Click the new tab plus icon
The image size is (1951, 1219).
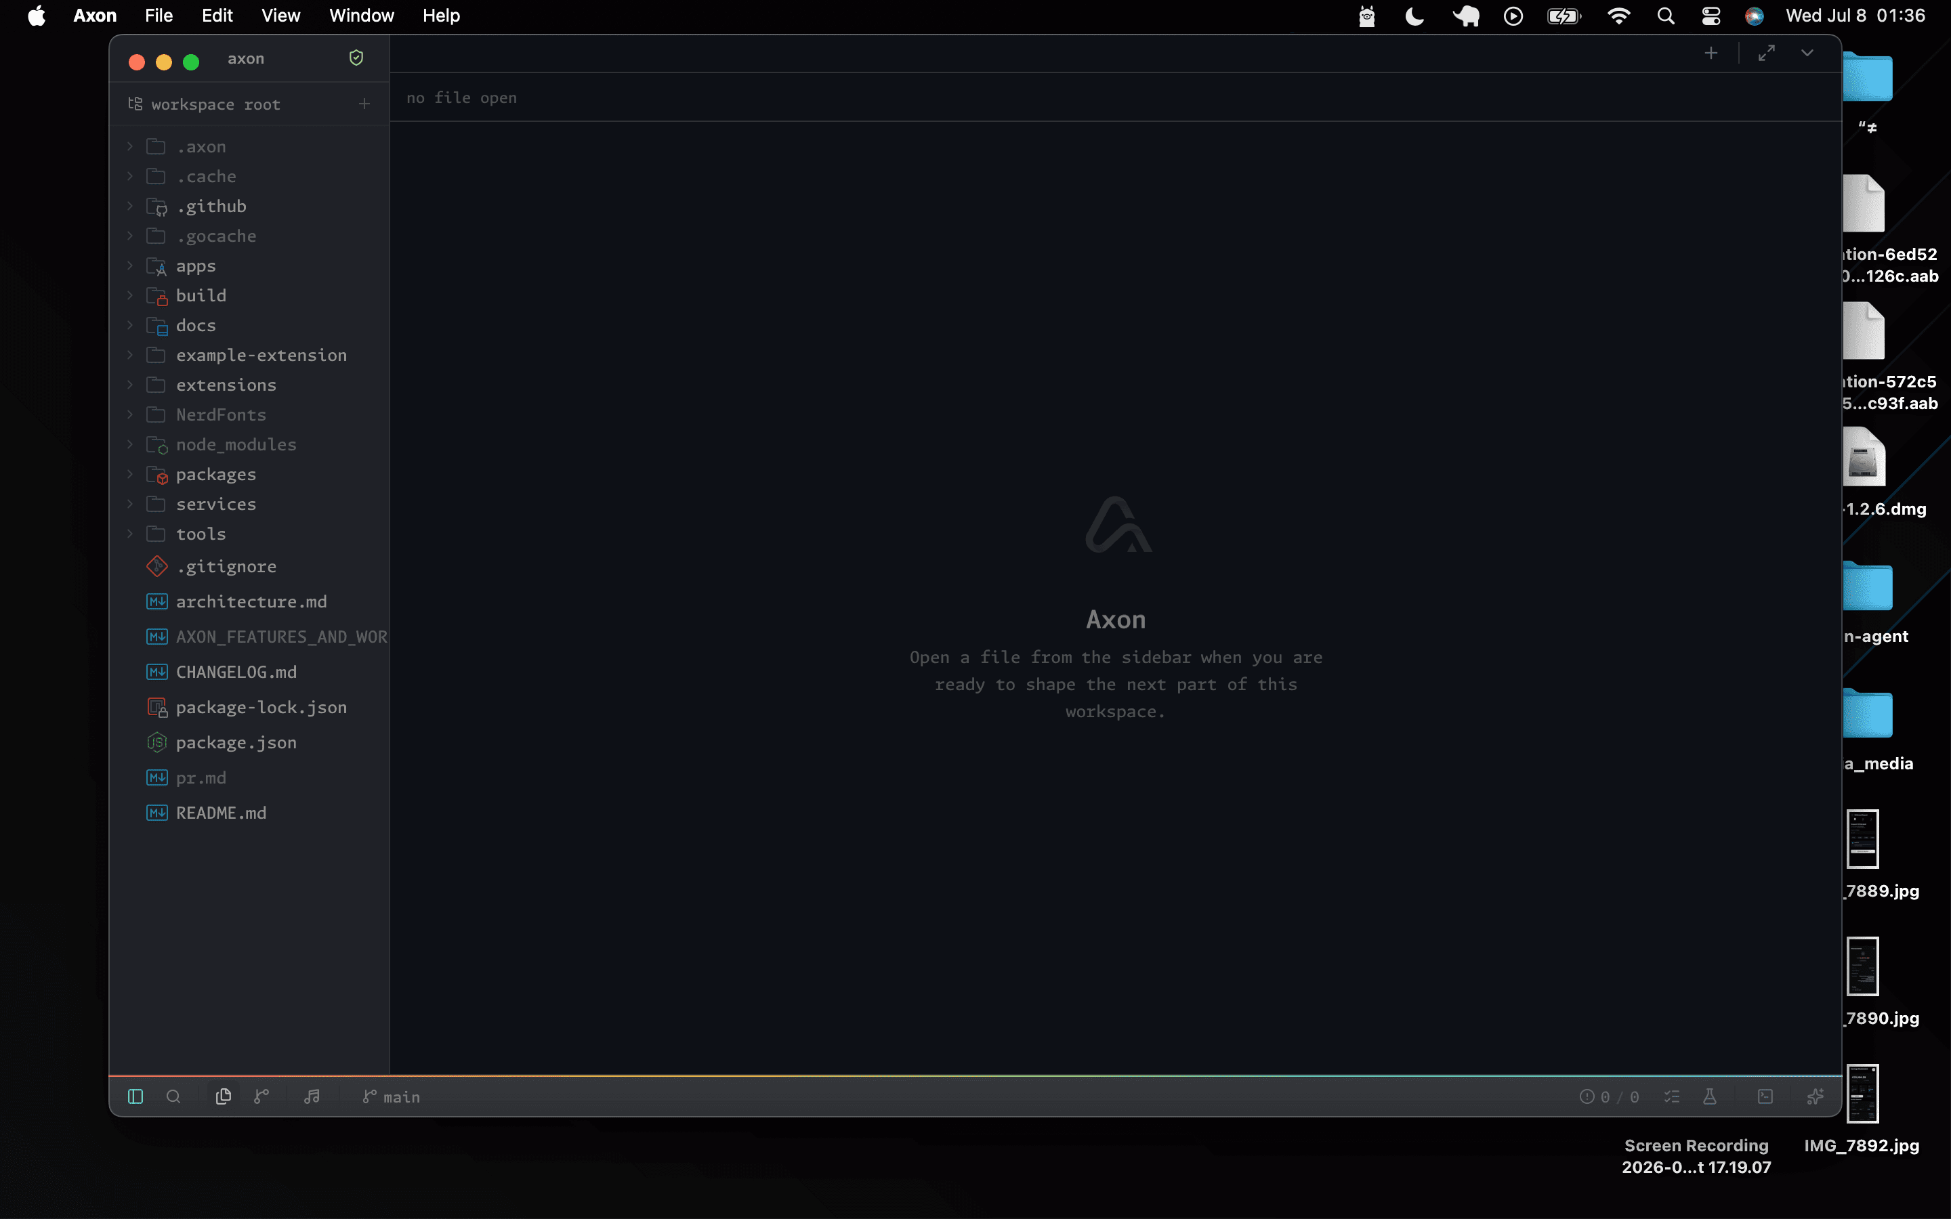[1711, 54]
